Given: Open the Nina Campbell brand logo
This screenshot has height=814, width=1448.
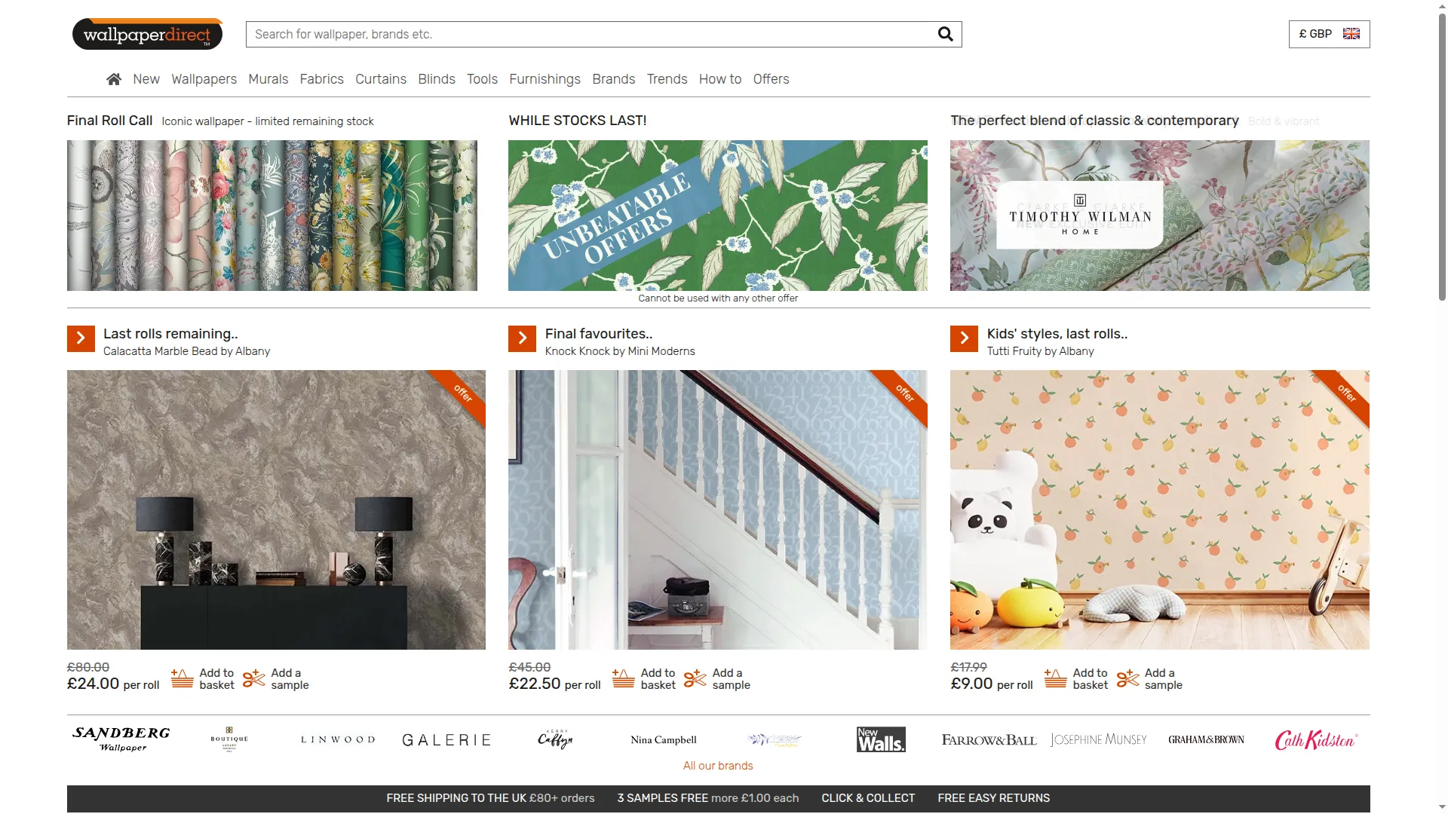Looking at the screenshot, I should (x=664, y=740).
